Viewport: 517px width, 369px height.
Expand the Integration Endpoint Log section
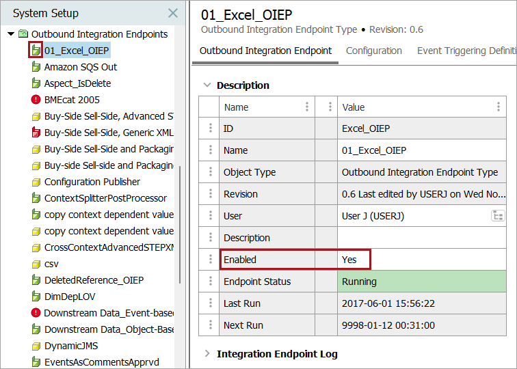[x=207, y=353]
